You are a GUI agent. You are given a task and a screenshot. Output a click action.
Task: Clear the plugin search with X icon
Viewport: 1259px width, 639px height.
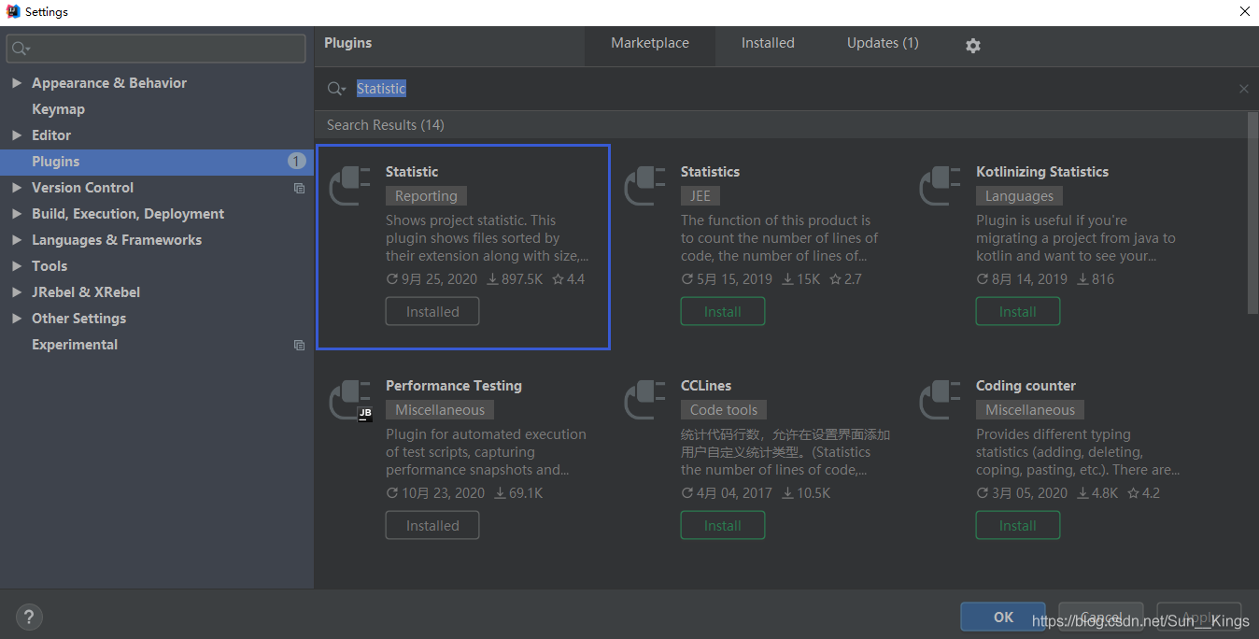point(1243,89)
